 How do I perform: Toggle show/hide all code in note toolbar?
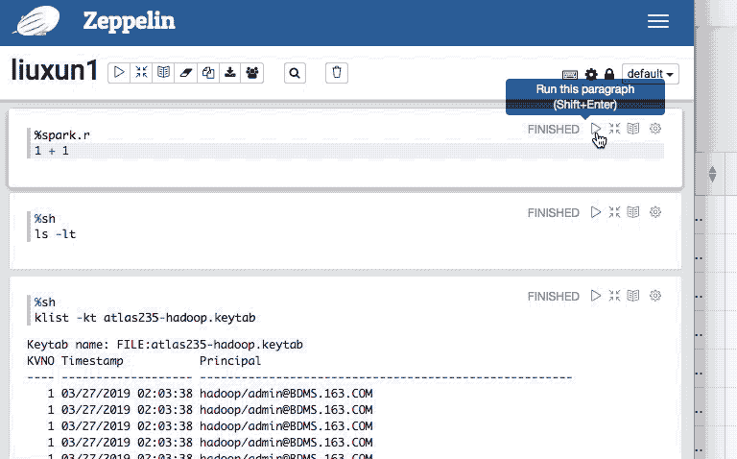click(141, 72)
